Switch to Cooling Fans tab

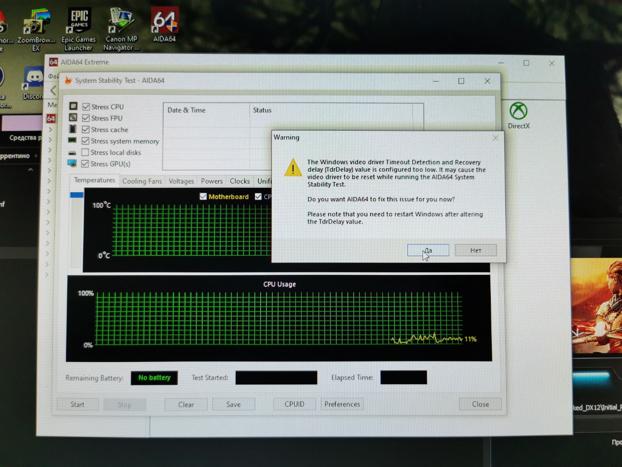click(142, 181)
